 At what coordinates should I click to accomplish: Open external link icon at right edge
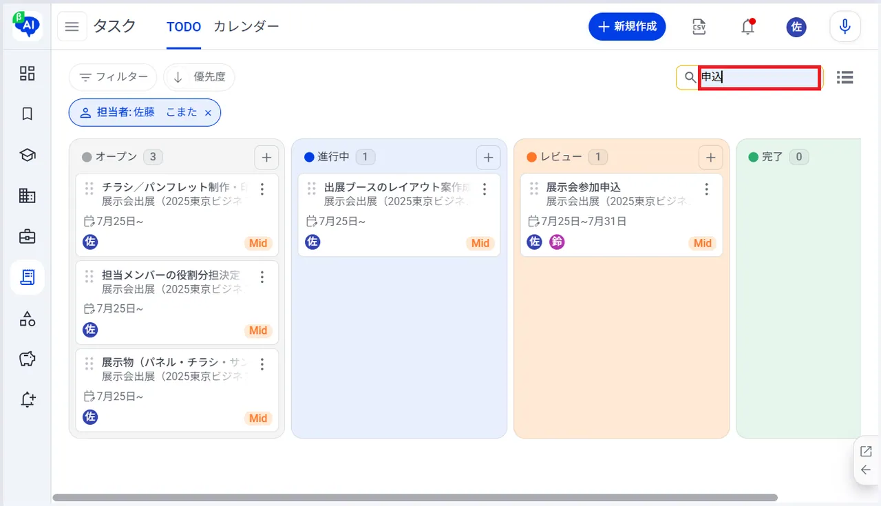866,452
